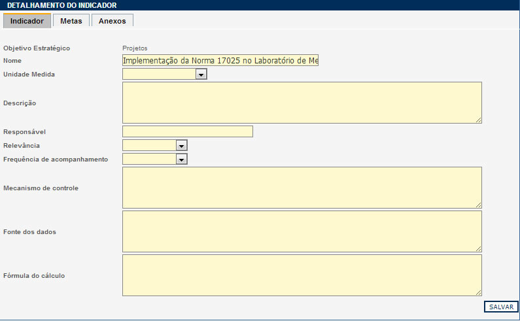The width and height of the screenshot is (520, 321).
Task: Click the Descrição text area resize handle
Action: click(x=479, y=120)
